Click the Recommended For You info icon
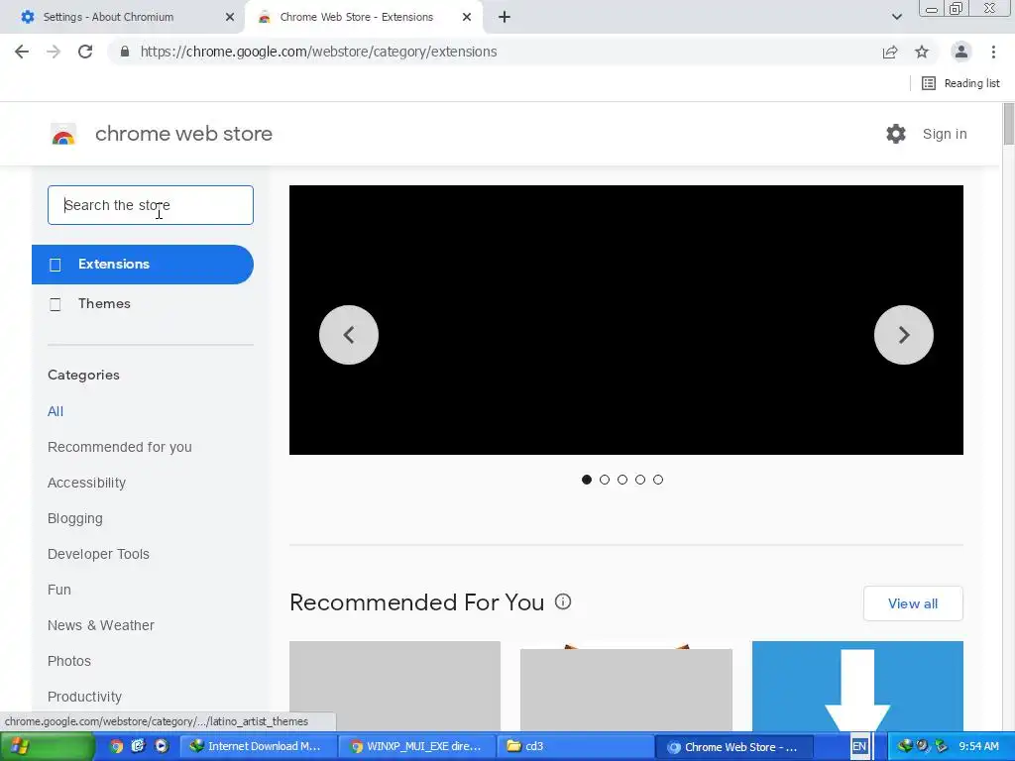The width and height of the screenshot is (1015, 761). (563, 601)
